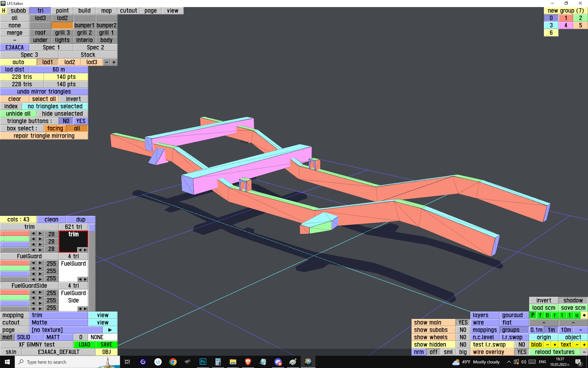
Task: Click the lod minus collapse button
Action: [106, 62]
